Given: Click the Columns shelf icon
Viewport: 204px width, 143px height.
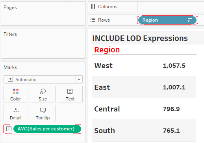Looking at the screenshot, I should point(93,7).
